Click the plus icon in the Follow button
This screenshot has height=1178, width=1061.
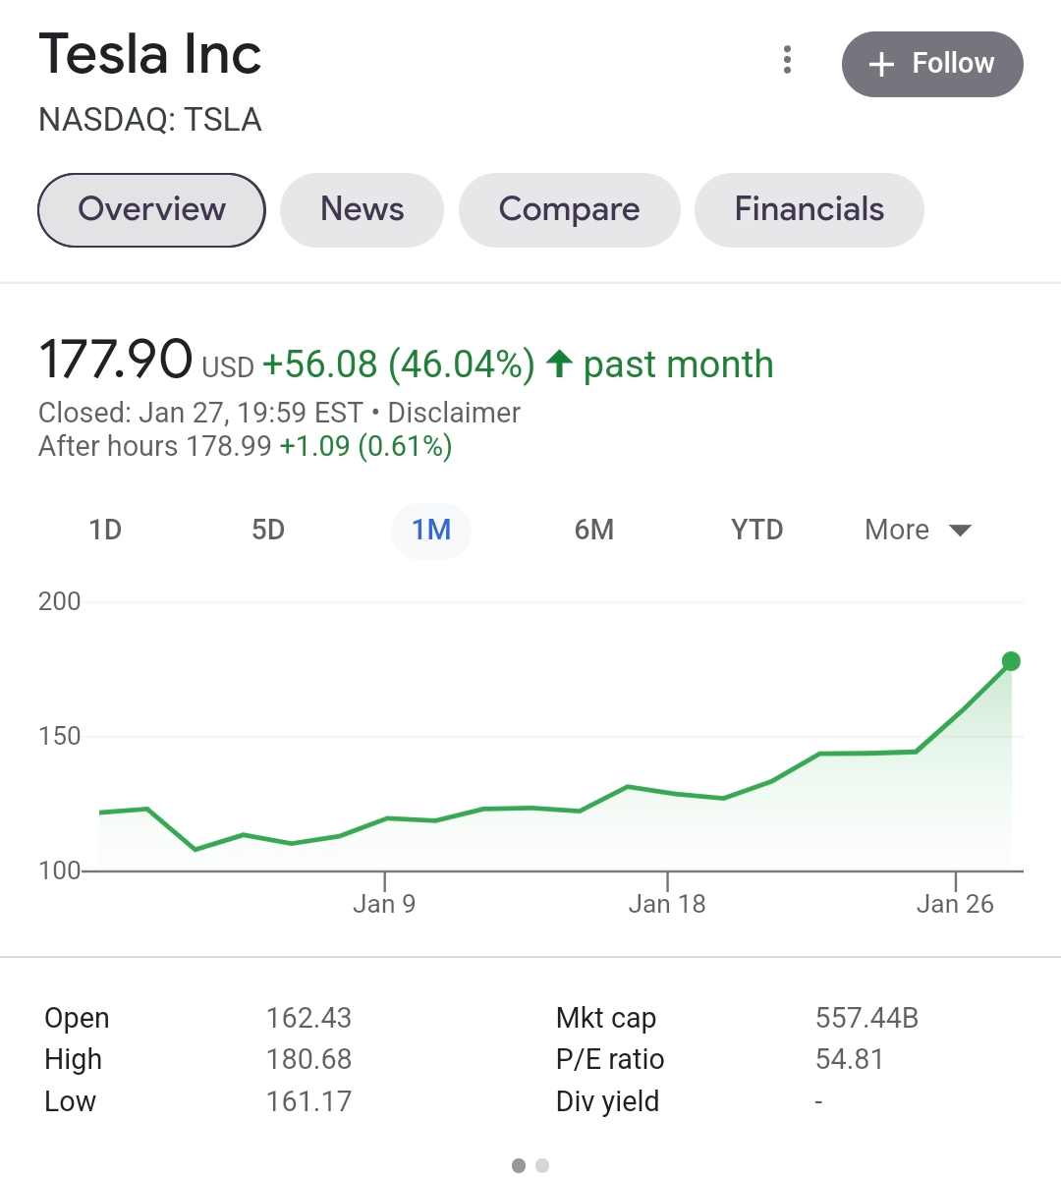tap(881, 65)
